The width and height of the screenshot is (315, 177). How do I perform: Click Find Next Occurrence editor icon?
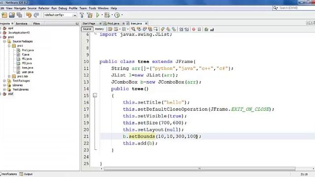click(x=144, y=29)
